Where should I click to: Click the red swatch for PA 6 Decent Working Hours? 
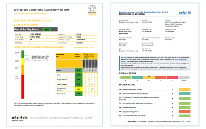pos(185,112)
